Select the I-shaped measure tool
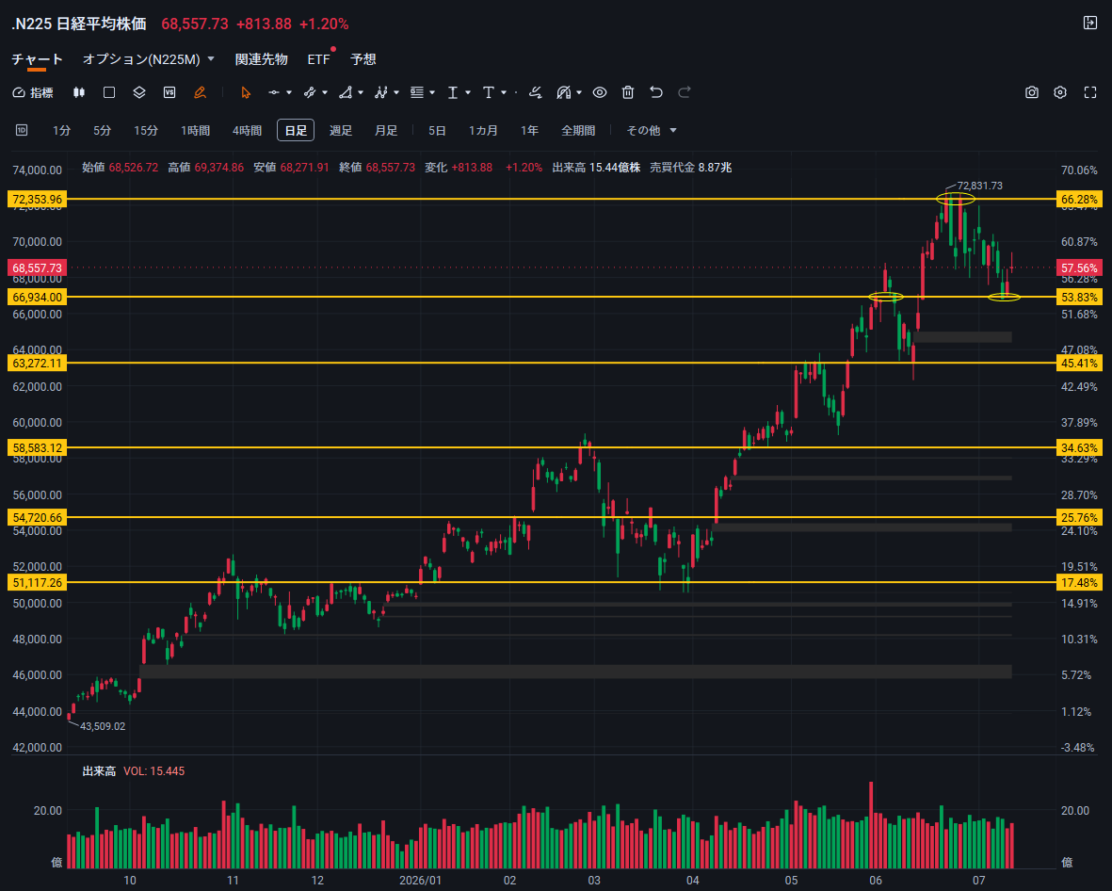 (x=453, y=92)
